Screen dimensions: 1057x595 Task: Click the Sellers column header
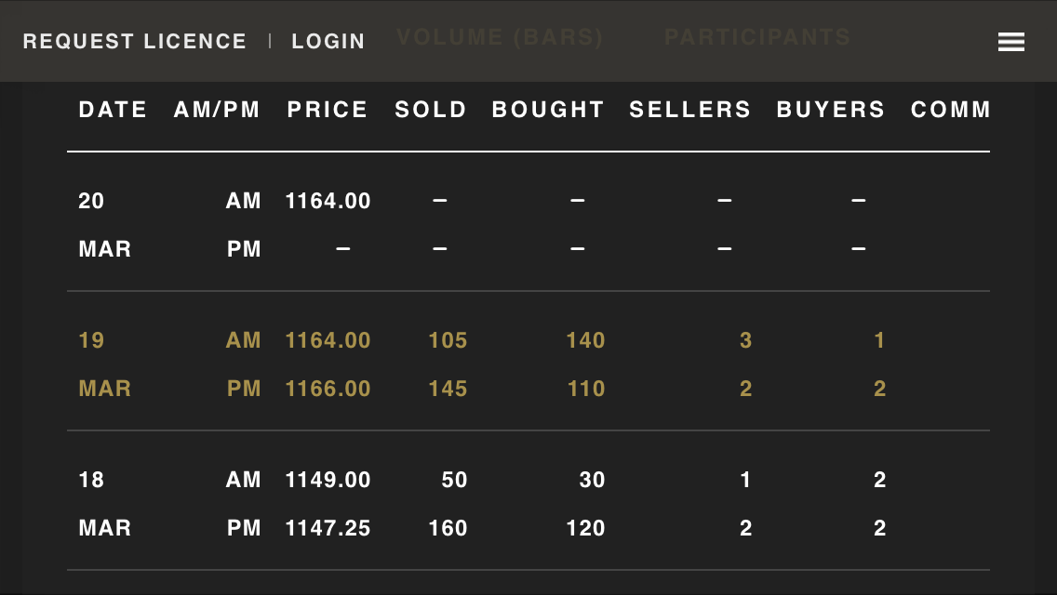click(689, 109)
